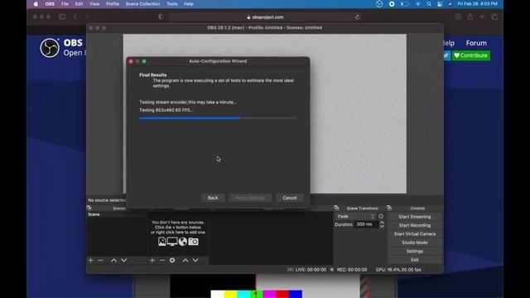530x298 pixels.
Task: Click the OBS logo on the website
Action: tap(50, 48)
